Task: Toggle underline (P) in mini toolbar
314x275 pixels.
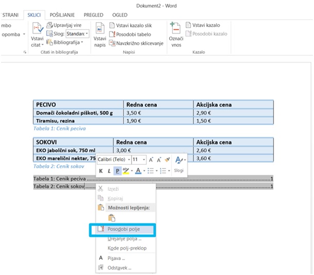Action: coord(118,171)
